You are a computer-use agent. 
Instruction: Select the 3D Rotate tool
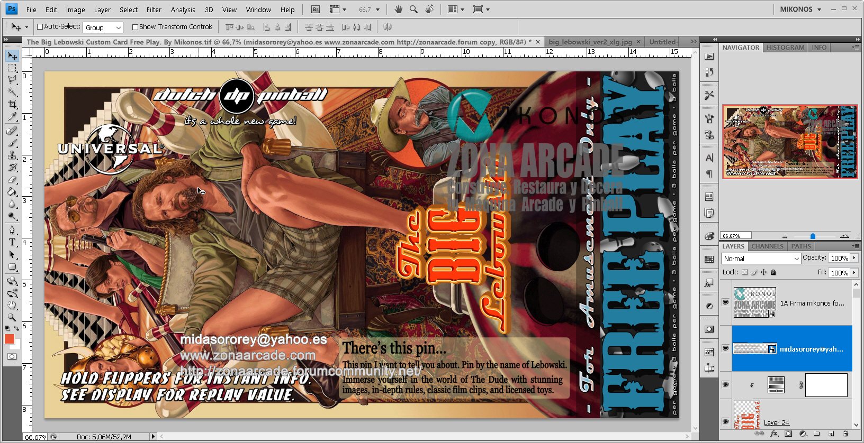point(12,281)
